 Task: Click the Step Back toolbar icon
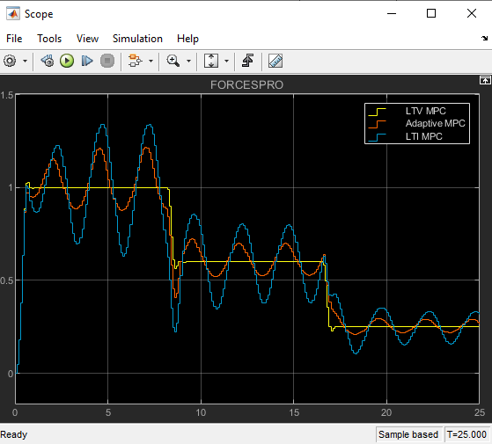pos(48,61)
